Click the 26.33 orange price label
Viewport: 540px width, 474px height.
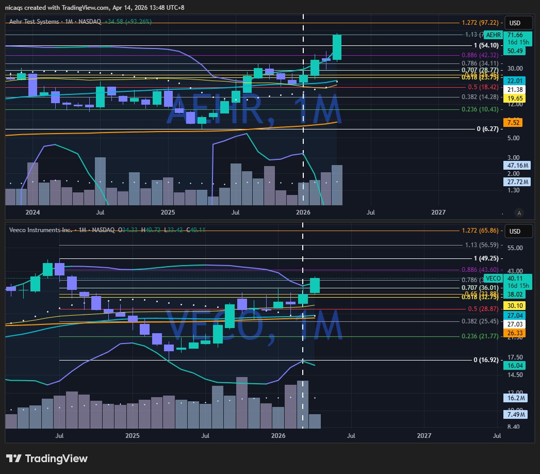515,333
